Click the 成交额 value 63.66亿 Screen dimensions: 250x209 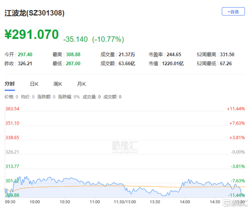pyautogui.click(x=127, y=64)
